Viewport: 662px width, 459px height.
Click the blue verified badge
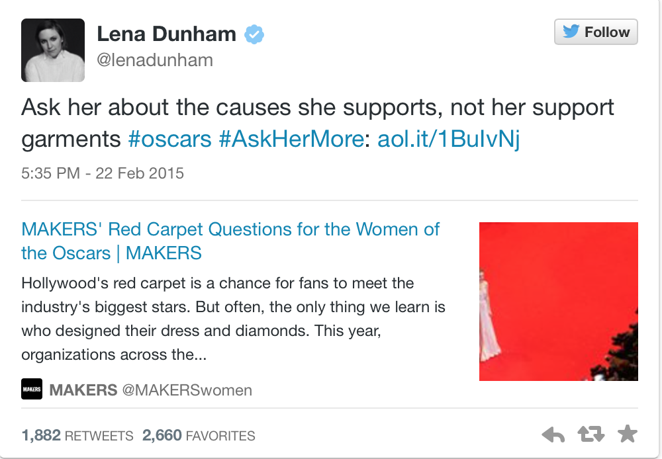(x=254, y=34)
